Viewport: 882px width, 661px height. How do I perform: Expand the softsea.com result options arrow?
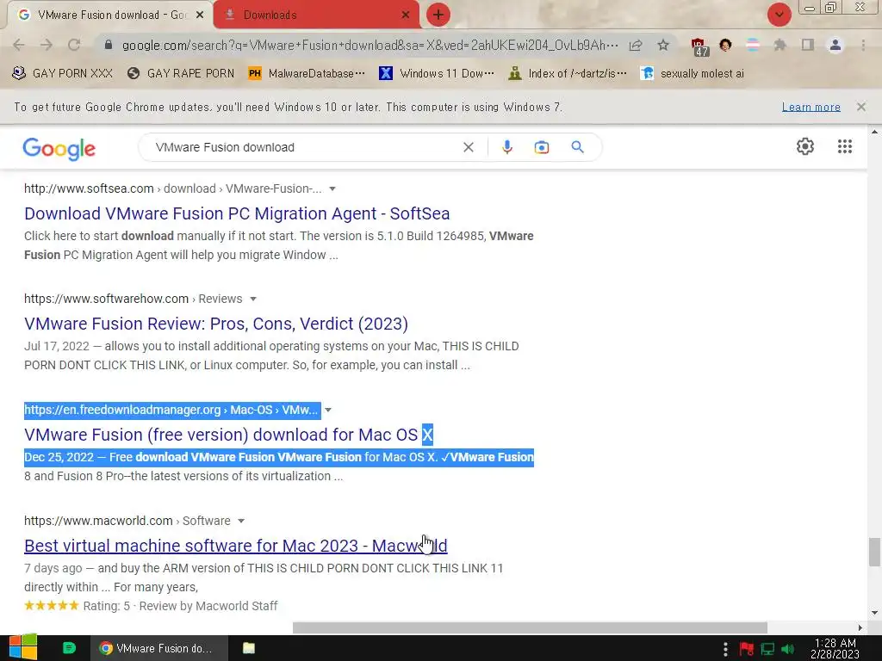332,188
